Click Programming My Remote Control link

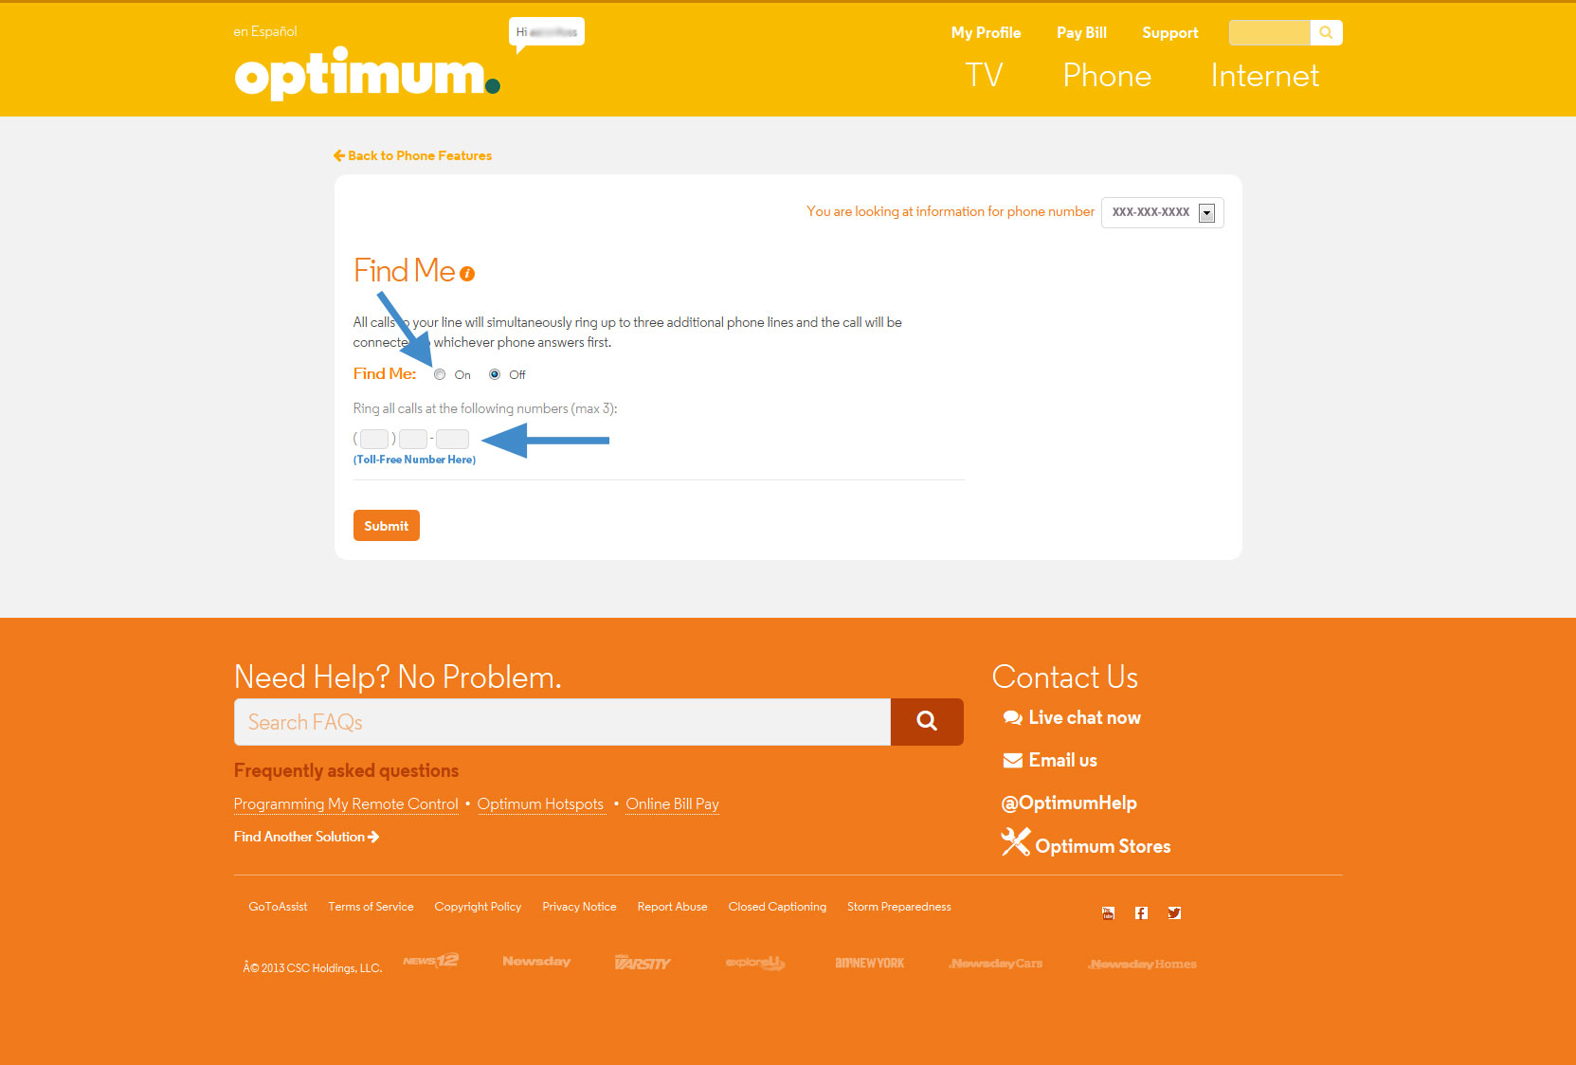(x=346, y=804)
